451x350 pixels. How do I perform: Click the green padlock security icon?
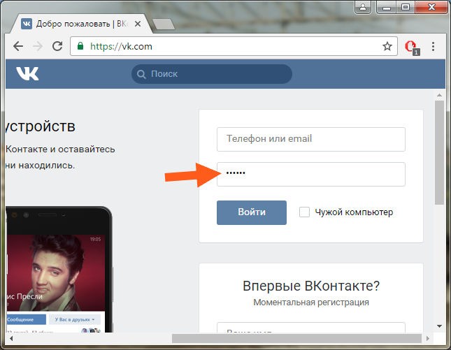coord(80,46)
